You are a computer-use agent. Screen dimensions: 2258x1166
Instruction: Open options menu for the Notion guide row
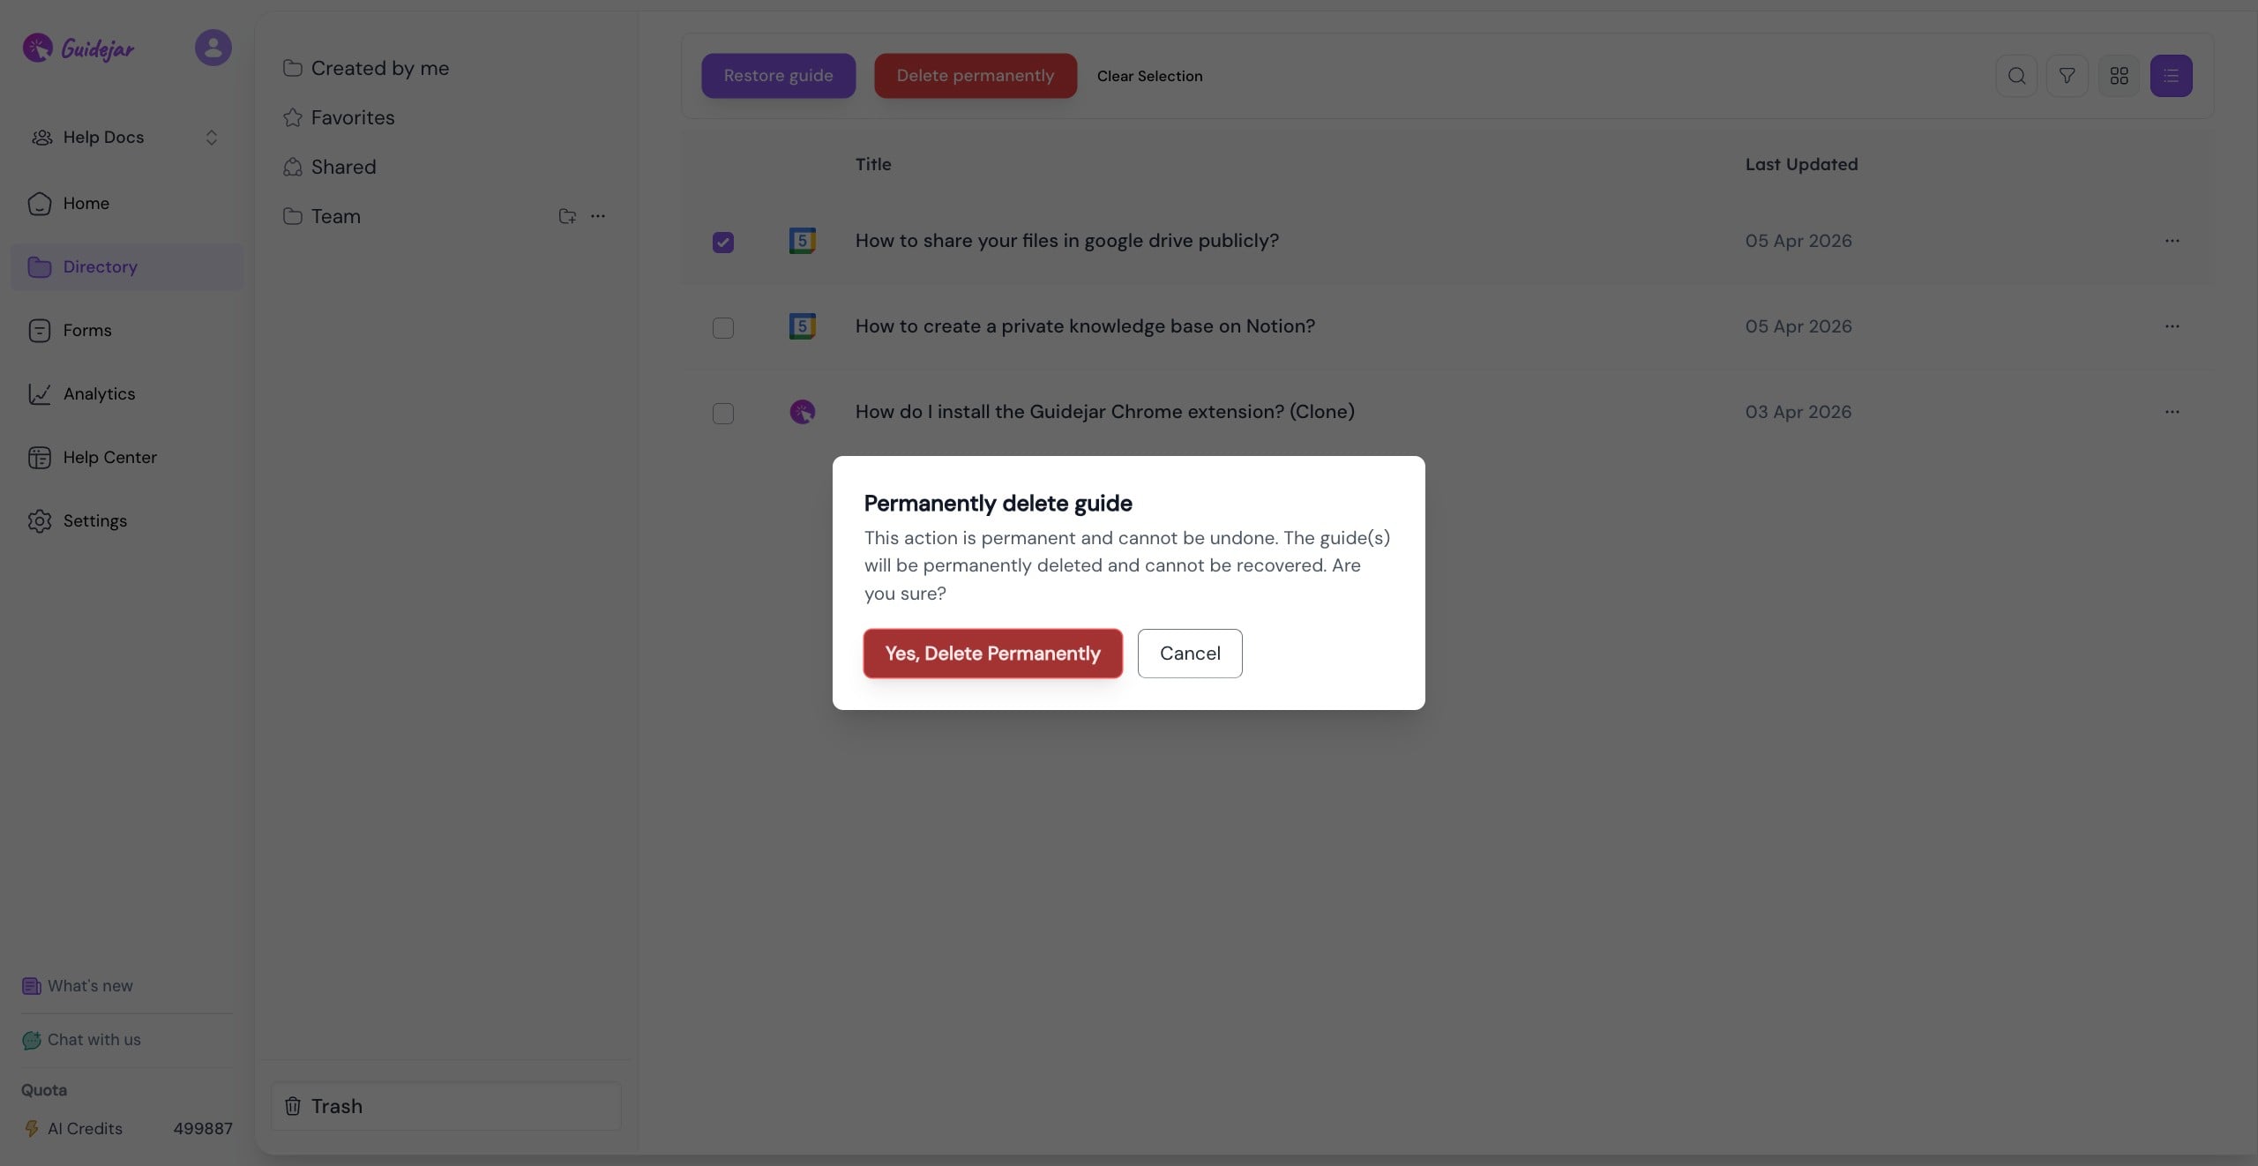(2172, 326)
